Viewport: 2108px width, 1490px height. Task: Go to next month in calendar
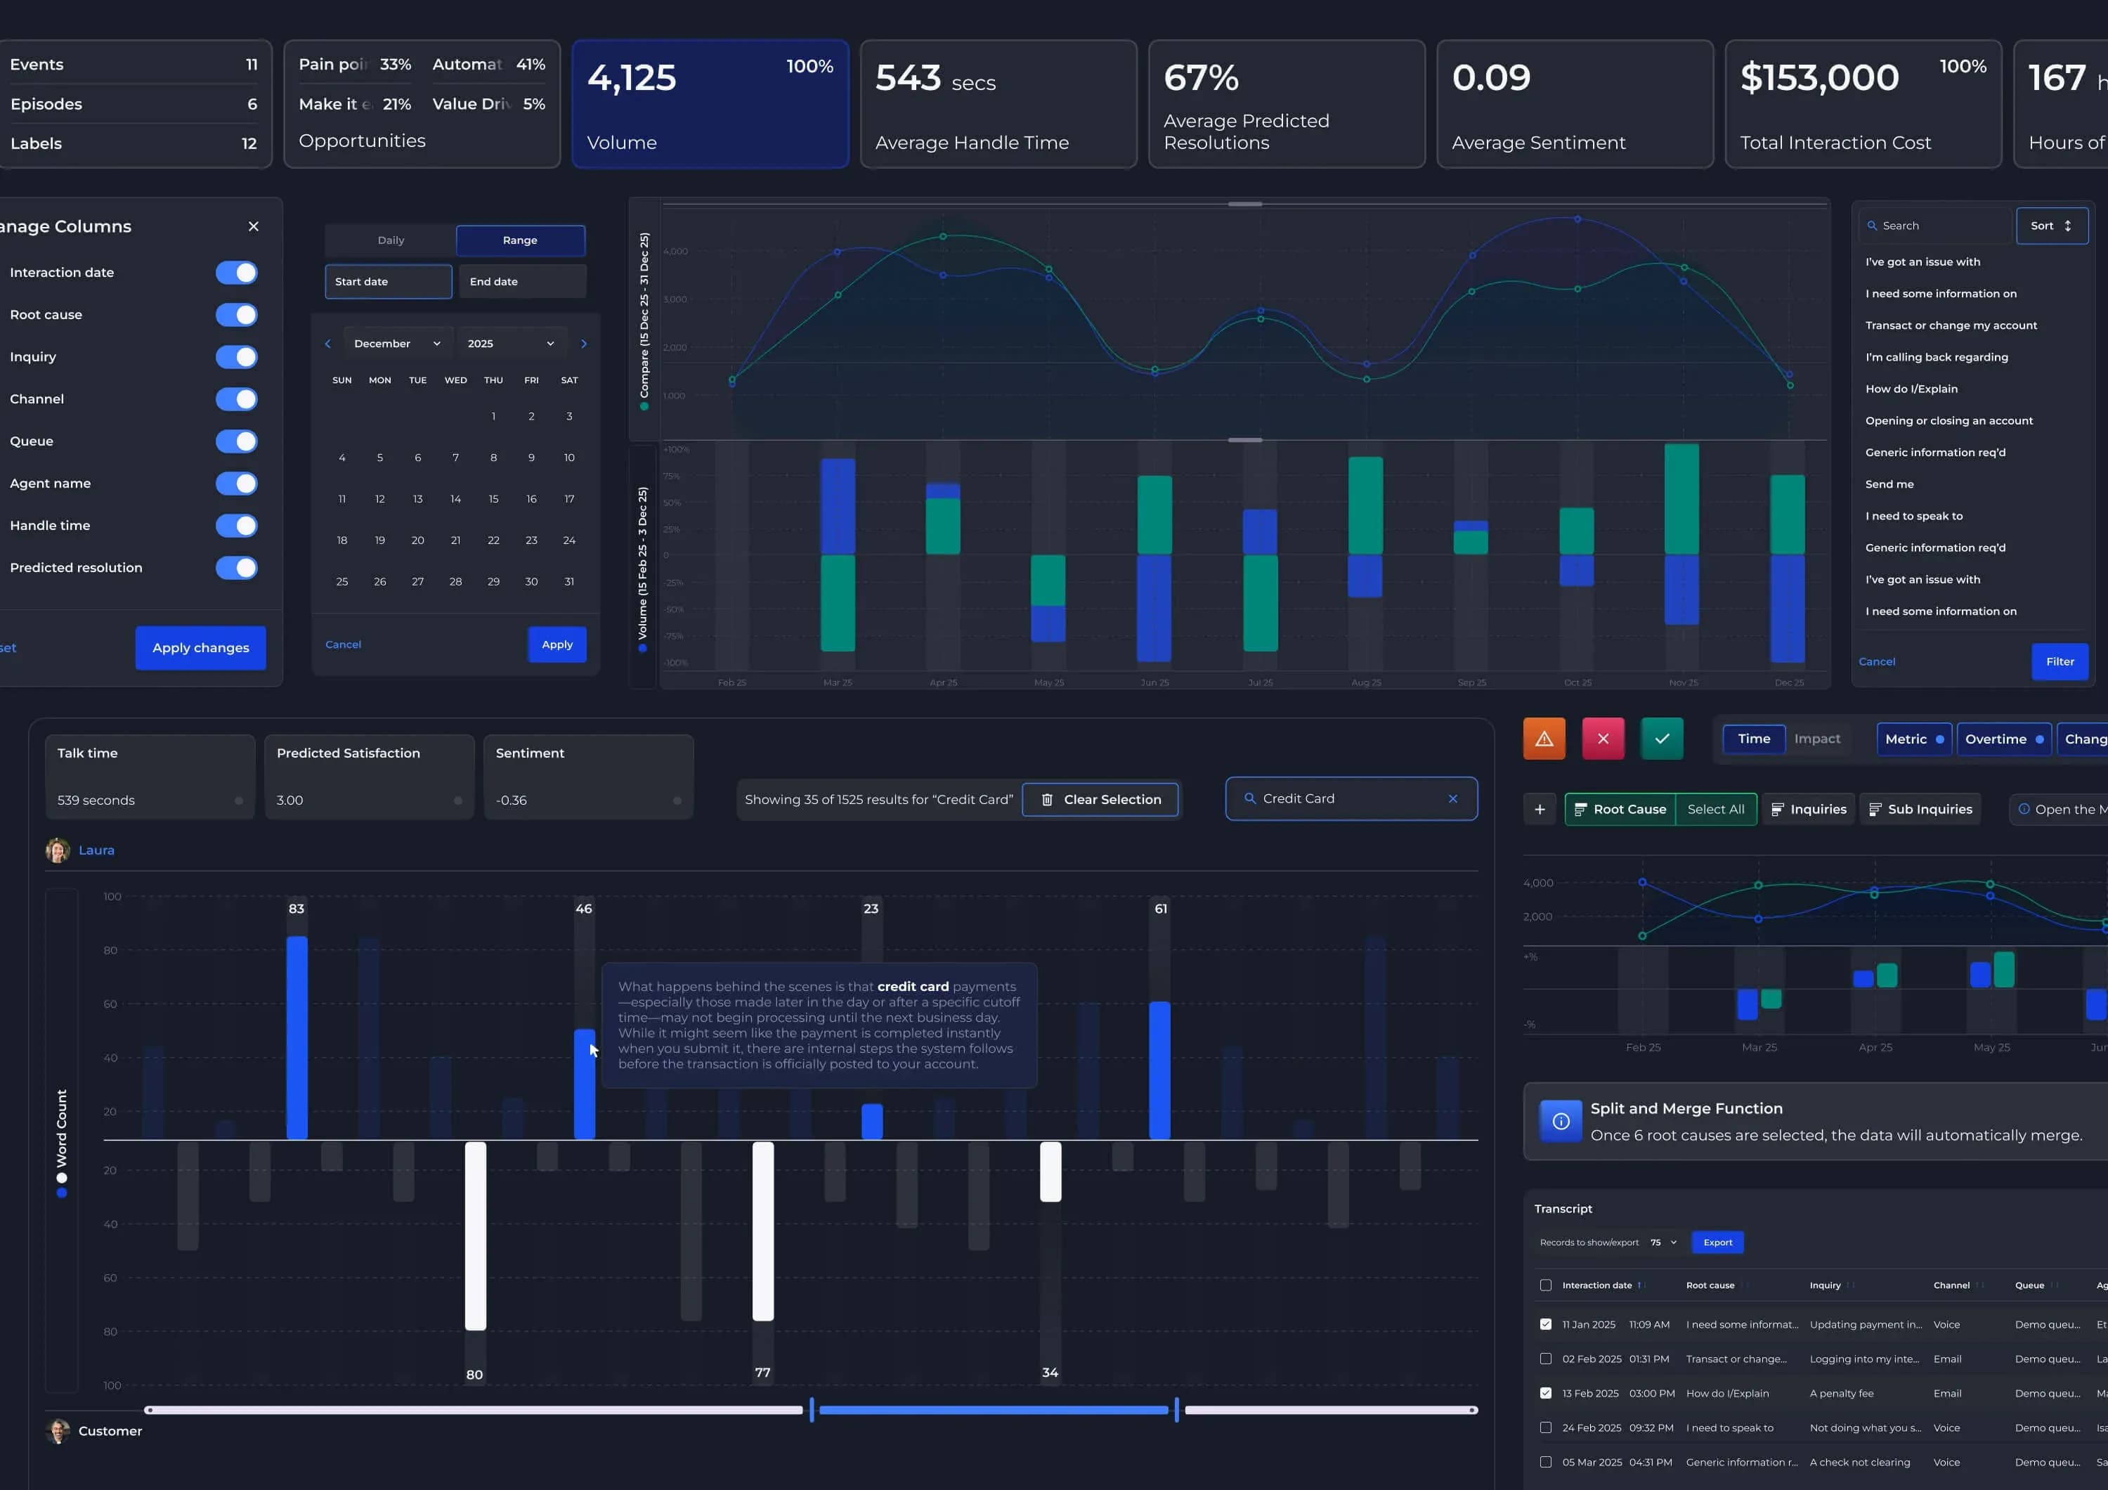[x=584, y=344]
